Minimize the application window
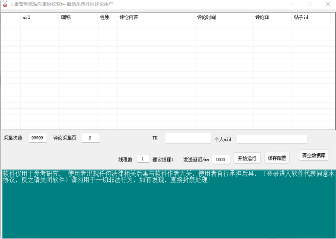Screen dimensions: 336x239 click(291, 4)
